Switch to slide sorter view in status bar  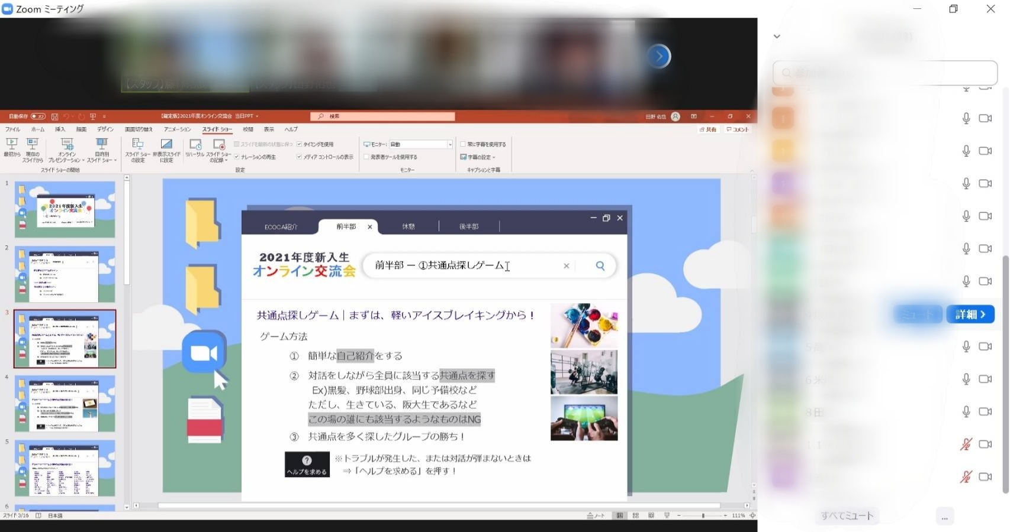635,515
